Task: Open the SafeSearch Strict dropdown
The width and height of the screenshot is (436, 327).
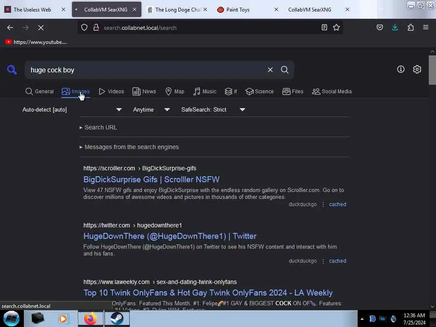Action: tap(213, 109)
